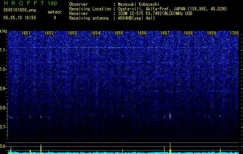Click the Receiving antenna label
This screenshot has width=243, height=154.
[x=89, y=18]
